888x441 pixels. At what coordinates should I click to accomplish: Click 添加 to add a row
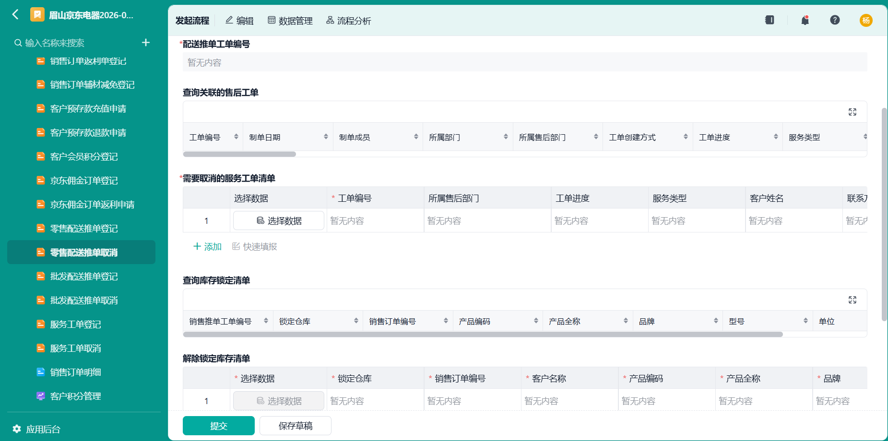tap(207, 246)
